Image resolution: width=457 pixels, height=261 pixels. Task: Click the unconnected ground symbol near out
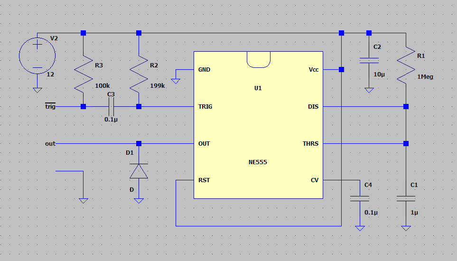coord(84,201)
